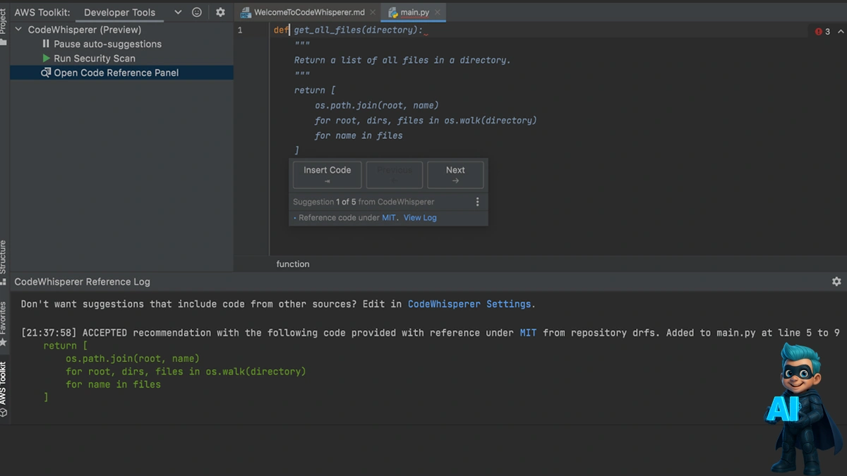The image size is (847, 476).
Task: Click the green play icon for Run Security Scan
Action: click(47, 59)
